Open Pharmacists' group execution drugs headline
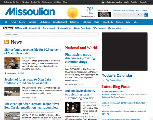 (80, 58)
